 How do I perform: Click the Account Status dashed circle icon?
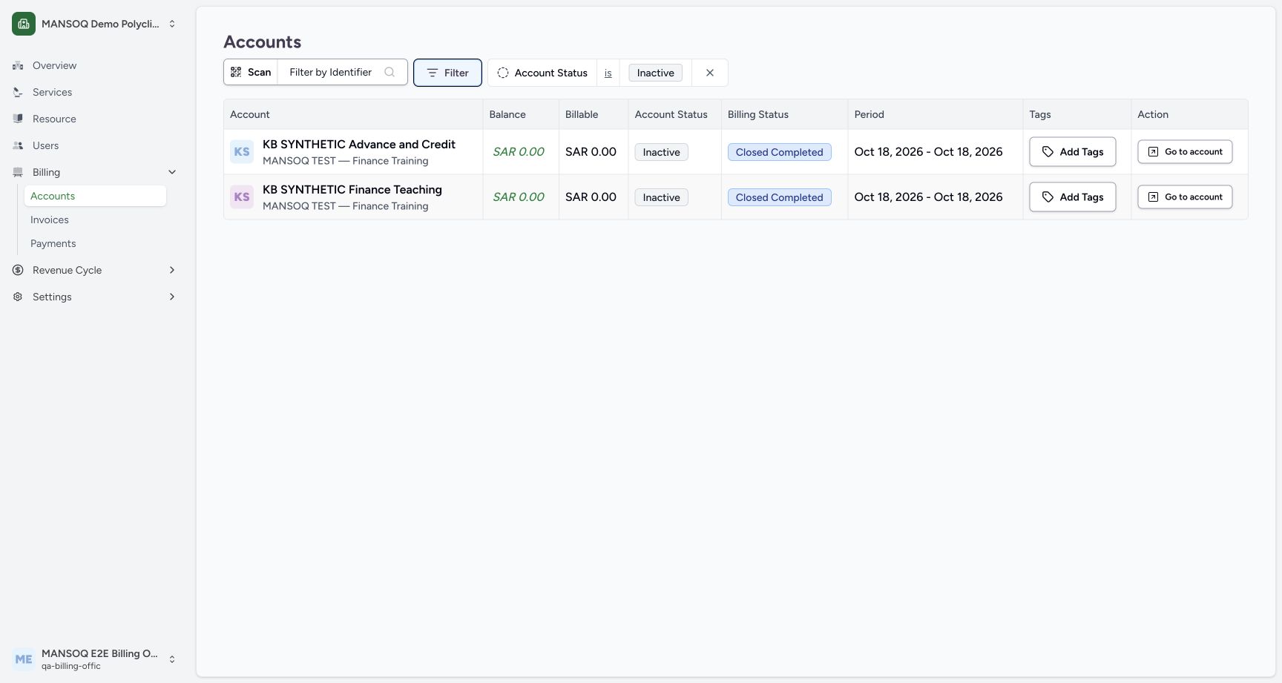503,73
